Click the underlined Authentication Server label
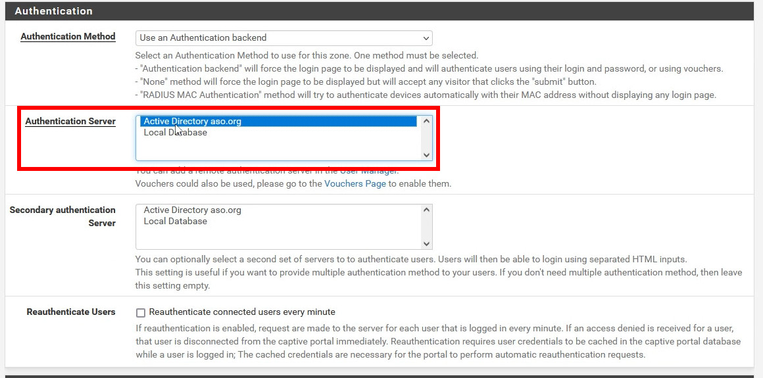Screen dimensions: 763x378 pos(70,121)
